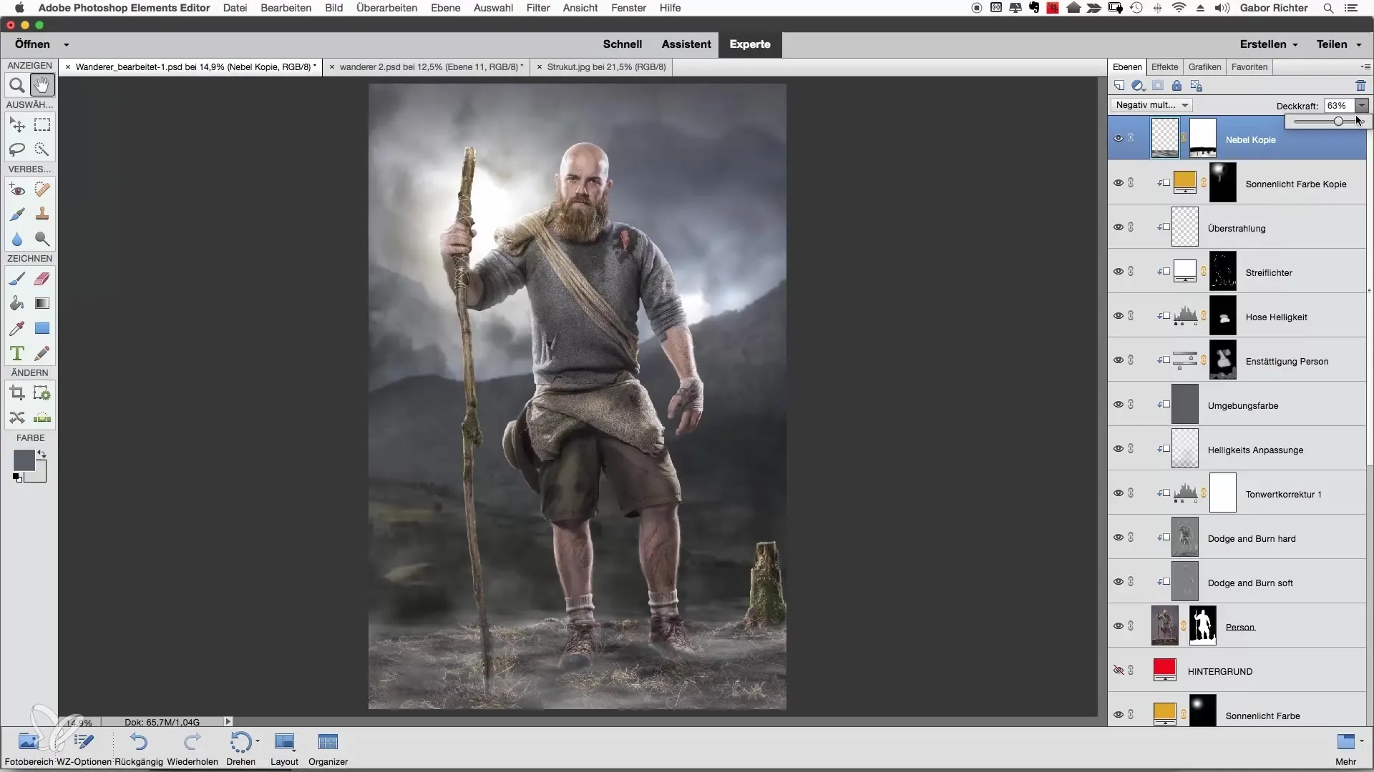
Task: Select the Lasso tool
Action: coord(17,149)
